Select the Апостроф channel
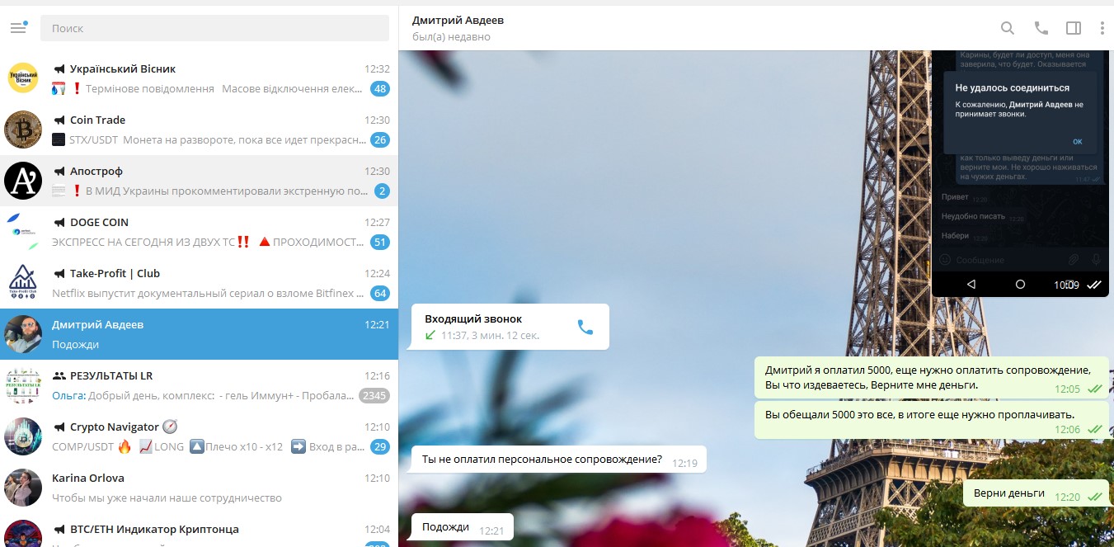Image resolution: width=1114 pixels, height=547 pixels. pos(199,181)
